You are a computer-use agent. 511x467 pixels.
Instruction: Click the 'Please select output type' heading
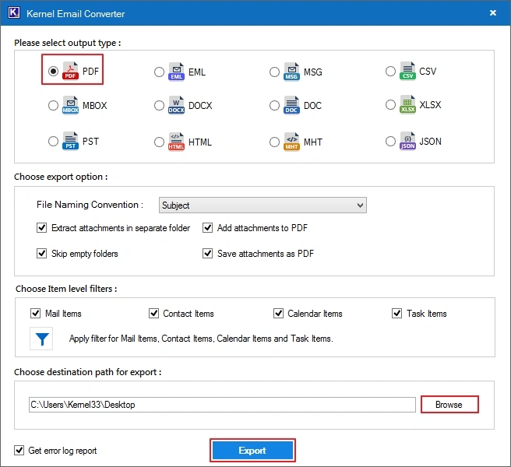(68, 43)
